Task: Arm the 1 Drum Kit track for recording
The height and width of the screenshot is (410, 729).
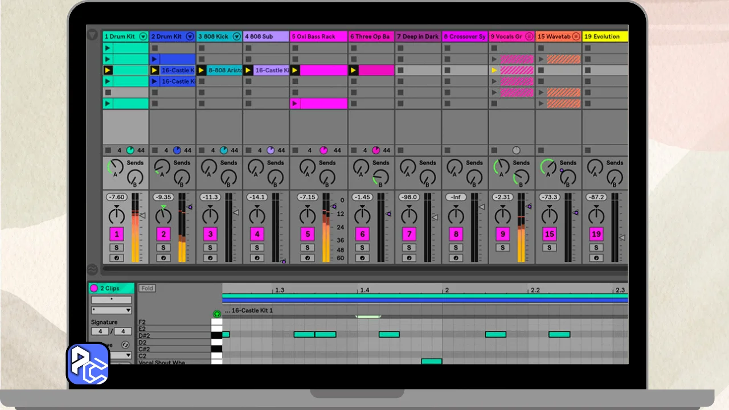Action: pyautogui.click(x=116, y=258)
